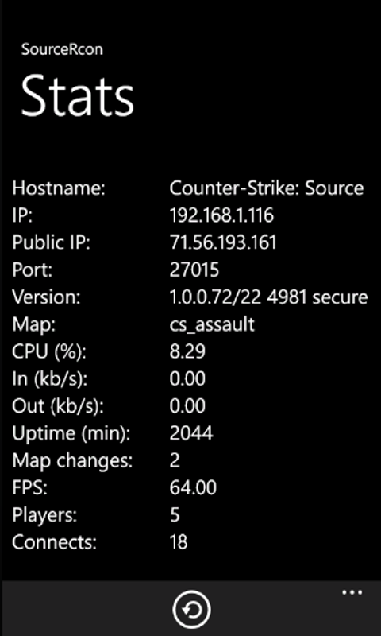Select the Stats page title

[x=77, y=96]
